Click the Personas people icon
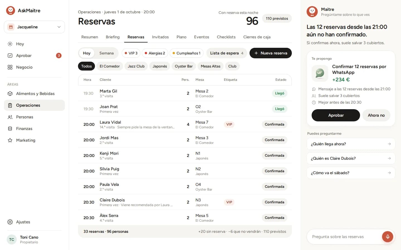Image resolution: width=401 pixels, height=250 pixels. [10, 117]
